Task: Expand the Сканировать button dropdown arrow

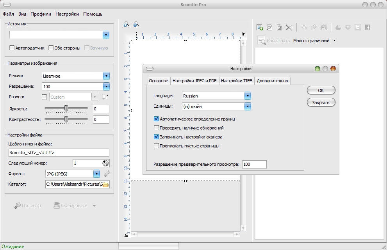Action: pos(94,206)
